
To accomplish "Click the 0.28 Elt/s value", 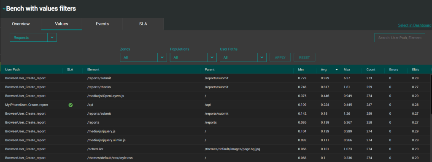I will point(415,78).
